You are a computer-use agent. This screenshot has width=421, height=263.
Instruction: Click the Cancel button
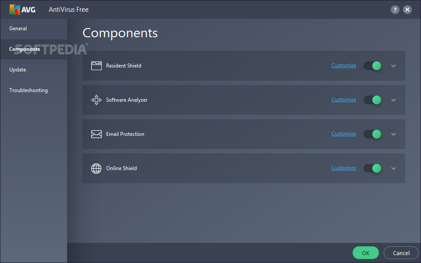[401, 253]
